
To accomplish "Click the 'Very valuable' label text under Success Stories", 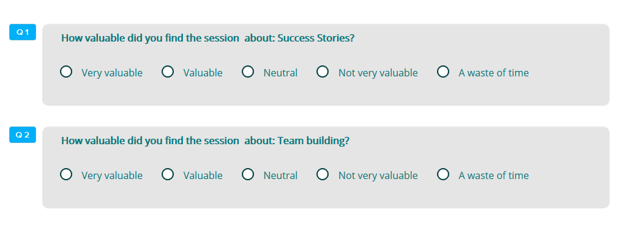I will pyautogui.click(x=112, y=73).
